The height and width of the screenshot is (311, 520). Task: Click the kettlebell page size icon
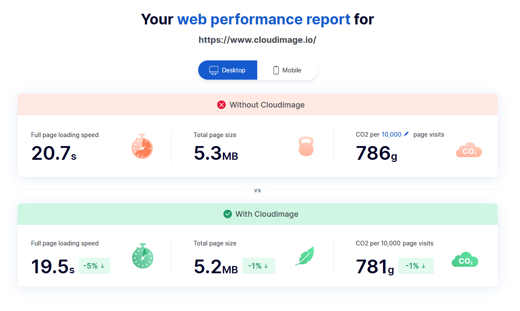[x=306, y=147]
